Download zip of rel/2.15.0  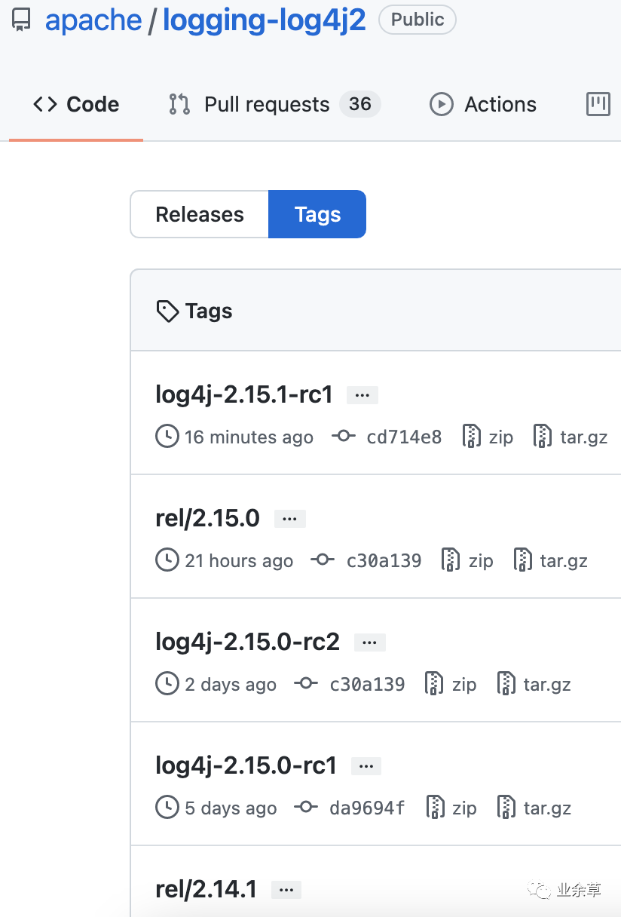[x=481, y=560]
